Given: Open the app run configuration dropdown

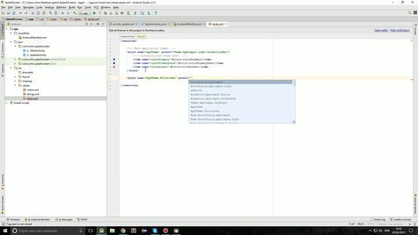Looking at the screenshot, I should click(85, 13).
